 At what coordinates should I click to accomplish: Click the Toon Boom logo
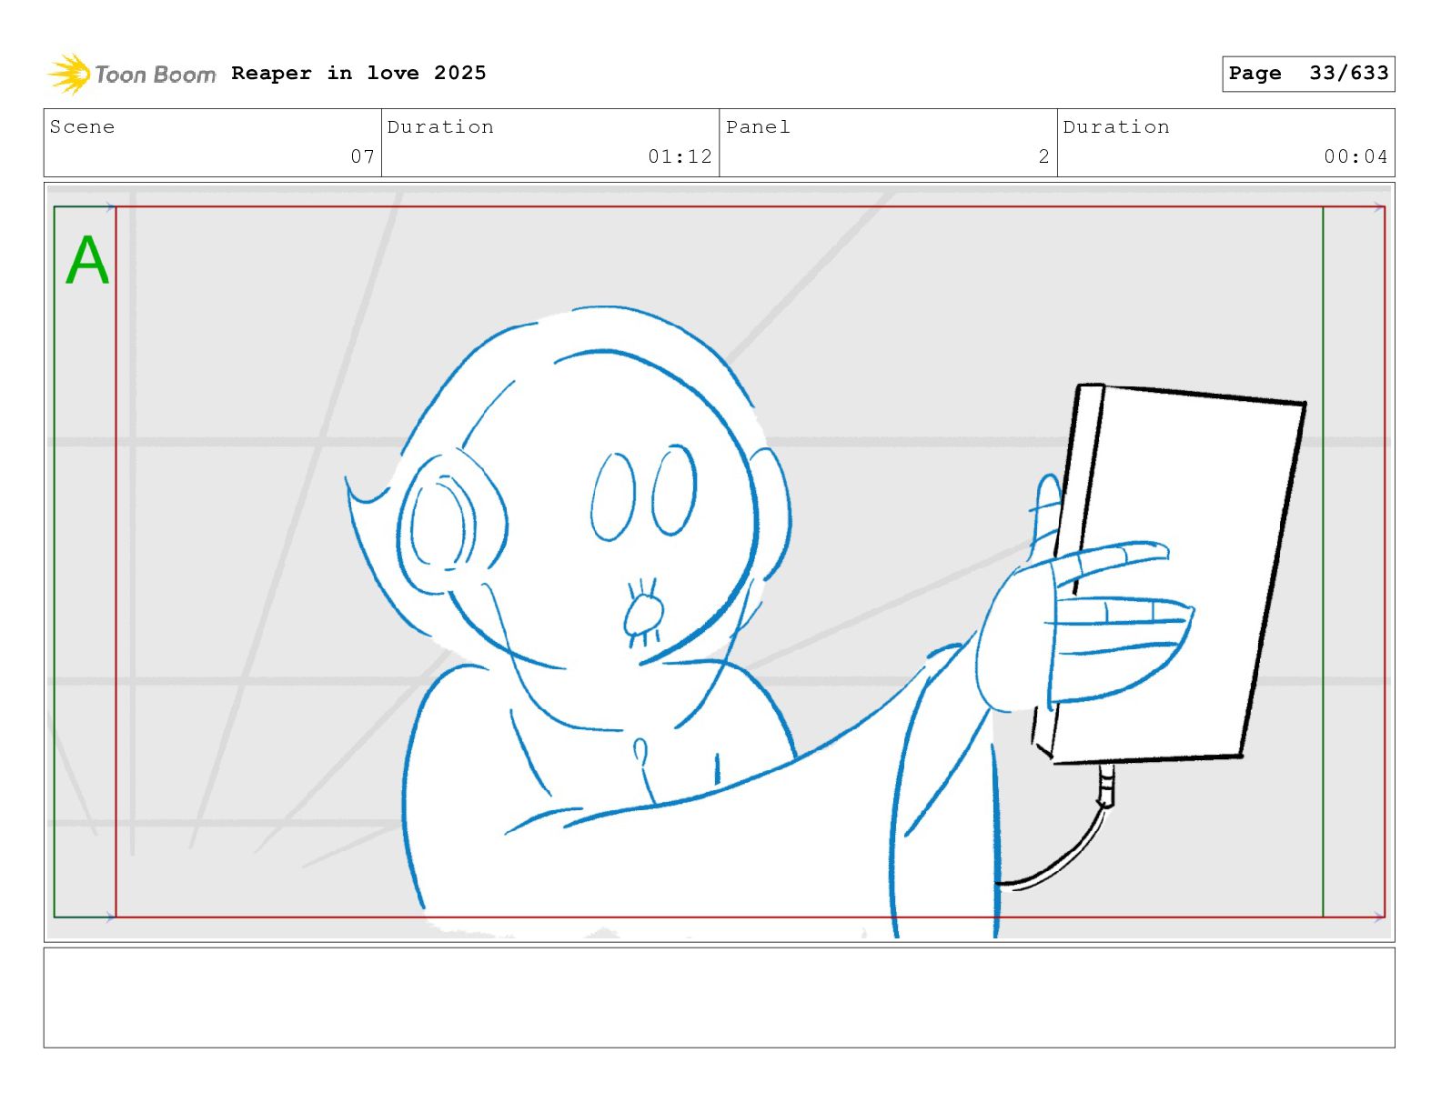[132, 74]
